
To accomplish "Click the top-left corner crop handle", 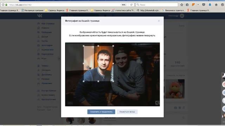I will (84, 46).
